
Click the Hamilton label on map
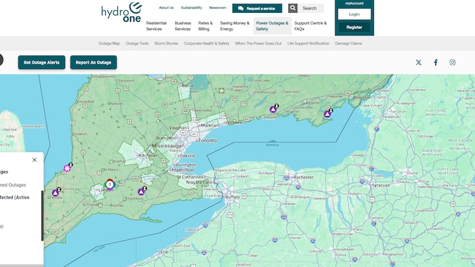pyautogui.click(x=183, y=170)
